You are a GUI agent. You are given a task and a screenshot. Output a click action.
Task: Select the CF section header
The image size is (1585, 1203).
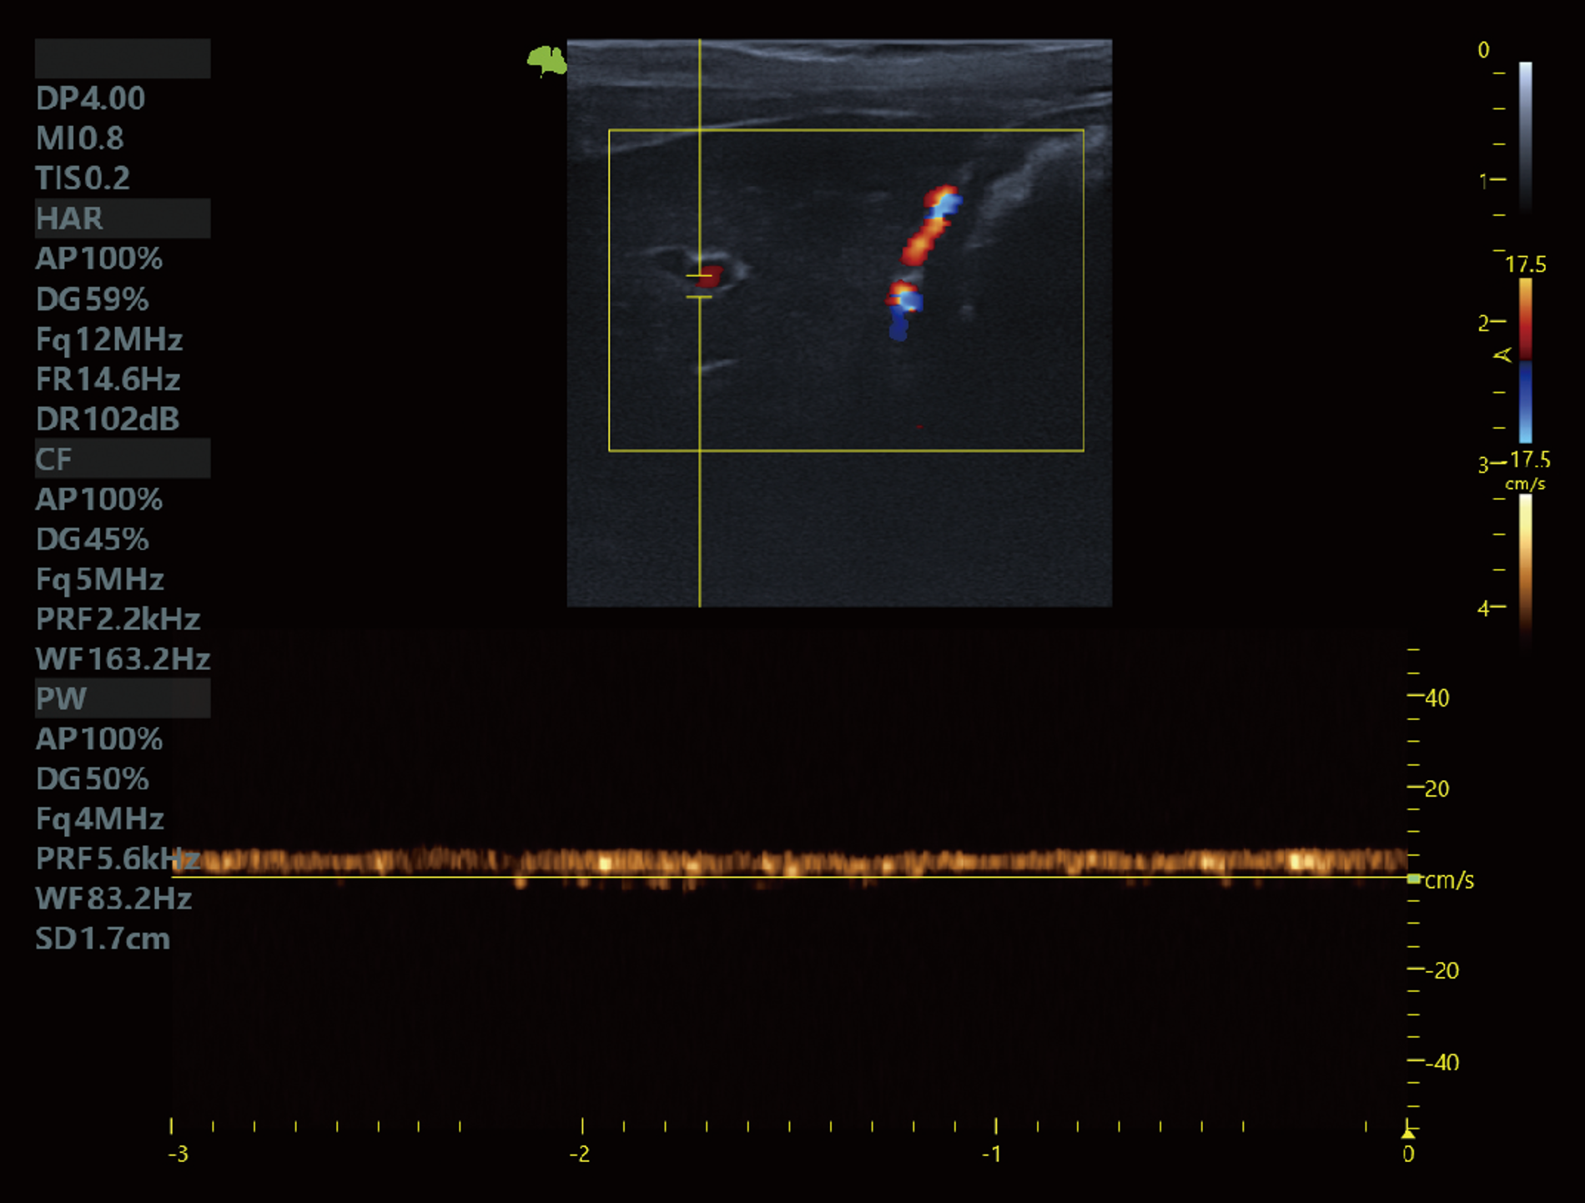[123, 459]
